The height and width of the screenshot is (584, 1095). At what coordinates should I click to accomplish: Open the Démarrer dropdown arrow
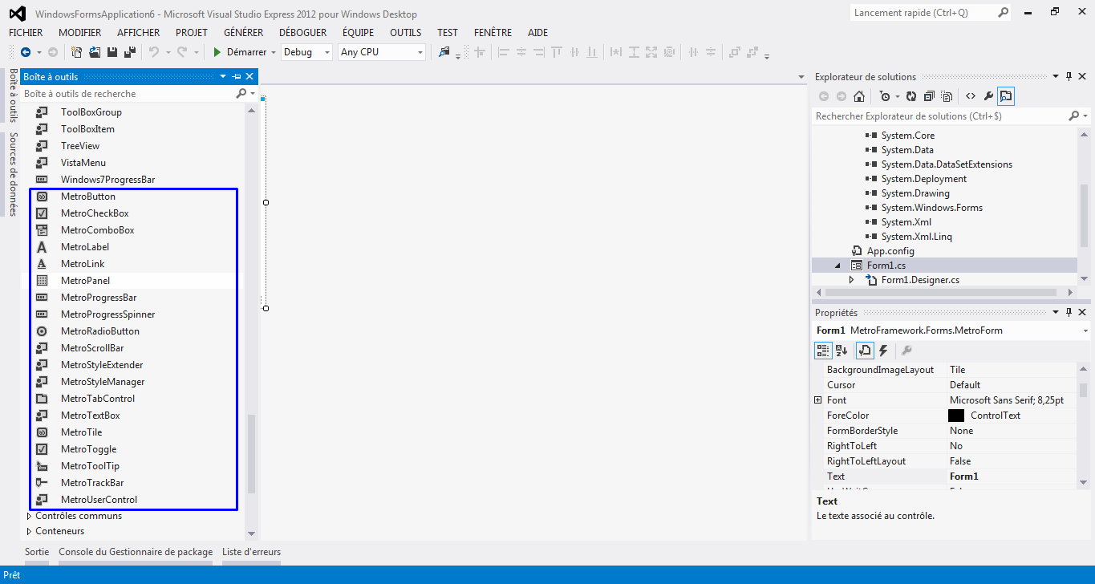(274, 52)
